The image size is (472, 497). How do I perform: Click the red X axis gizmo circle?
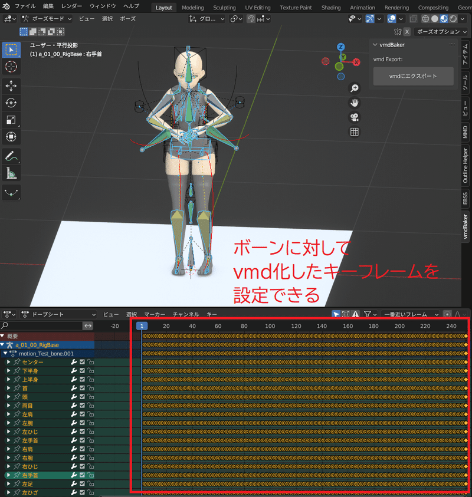[x=356, y=62]
